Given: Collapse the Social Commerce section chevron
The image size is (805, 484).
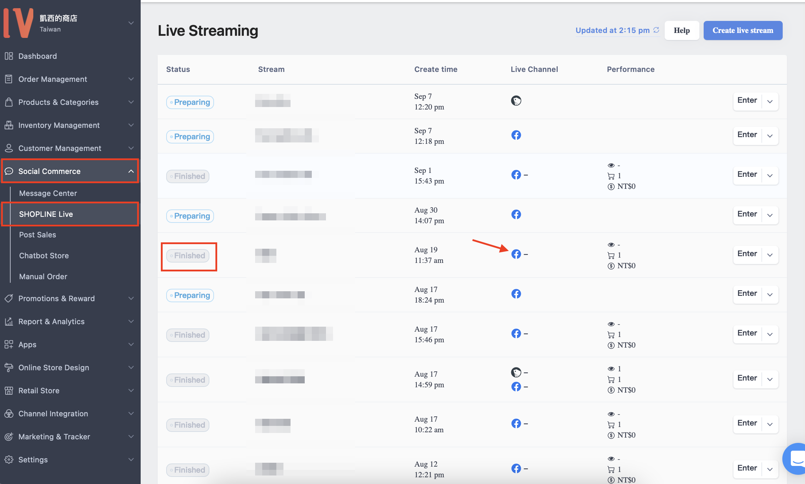Looking at the screenshot, I should (x=131, y=171).
